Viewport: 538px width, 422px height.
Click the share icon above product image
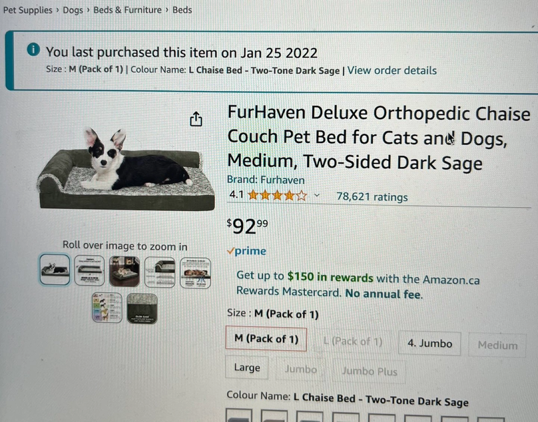point(196,119)
